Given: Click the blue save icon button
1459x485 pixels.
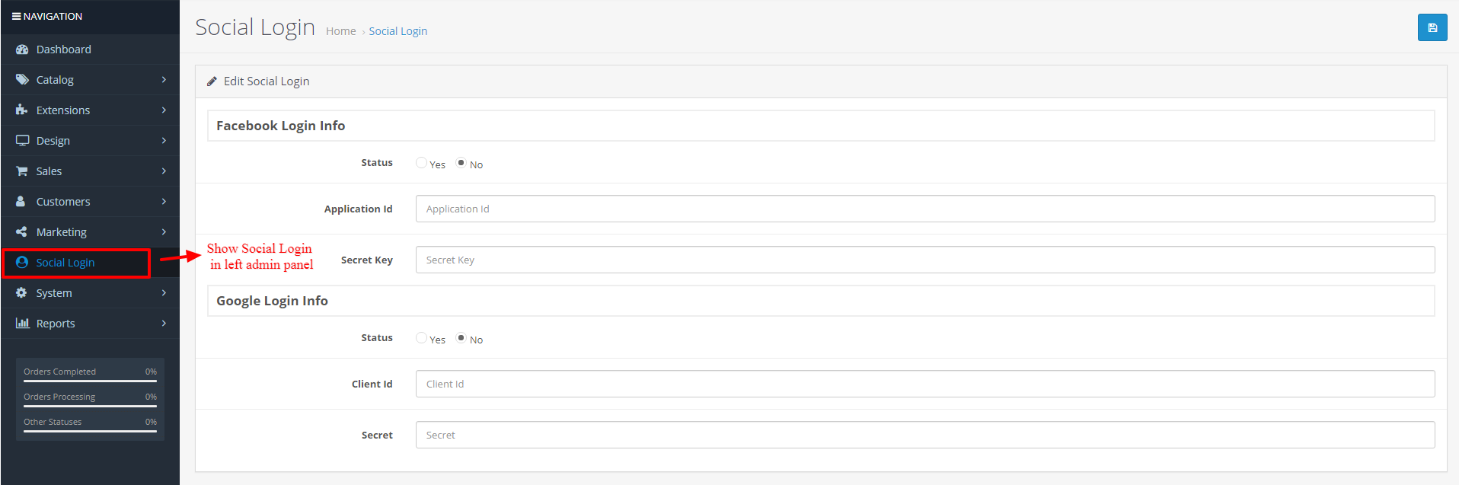Looking at the screenshot, I should click(1432, 27).
